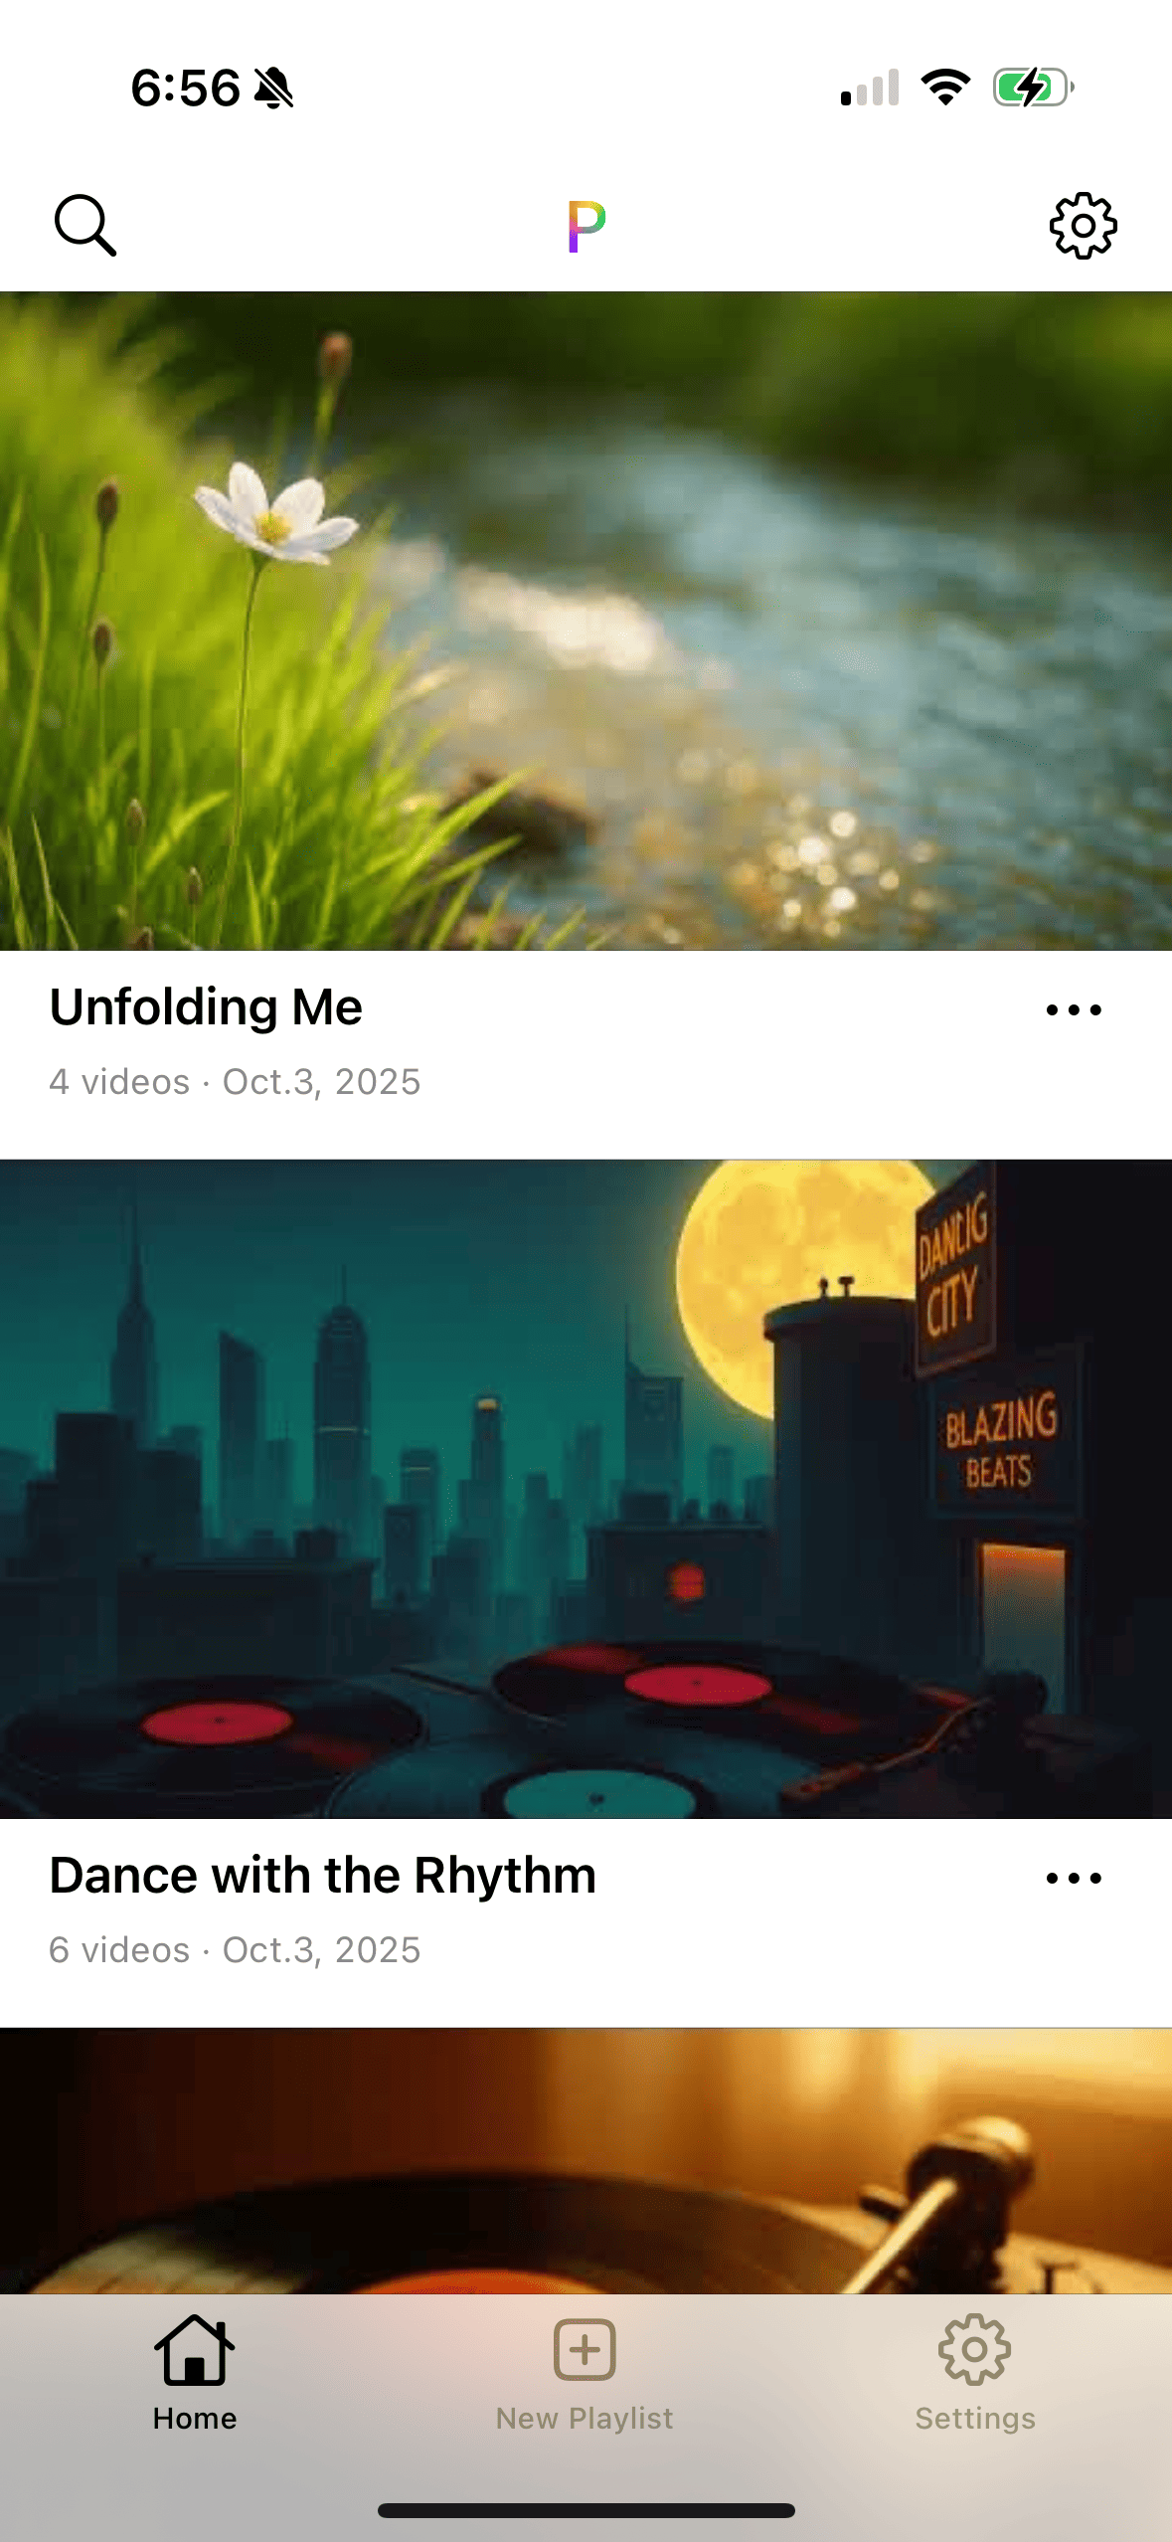
Task: Switch to the Settings tab label
Action: point(975,2419)
